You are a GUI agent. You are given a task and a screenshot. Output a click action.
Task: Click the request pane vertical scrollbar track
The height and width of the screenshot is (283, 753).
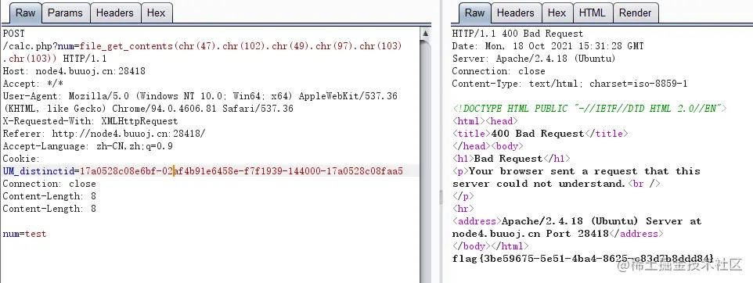pyautogui.click(x=425, y=160)
